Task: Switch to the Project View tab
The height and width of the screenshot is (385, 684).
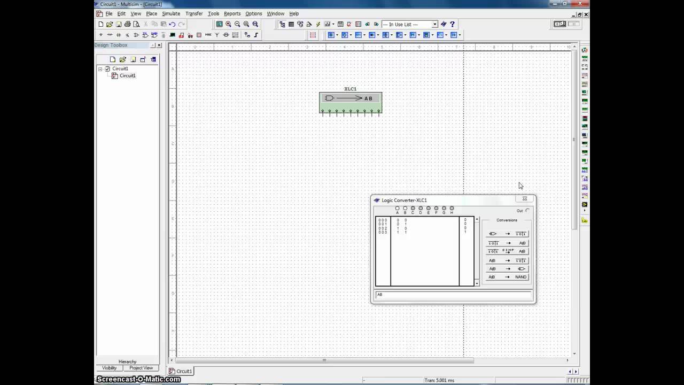Action: click(x=141, y=368)
